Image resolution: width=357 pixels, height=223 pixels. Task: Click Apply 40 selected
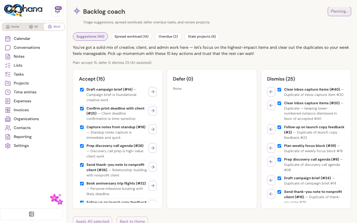coord(92,220)
